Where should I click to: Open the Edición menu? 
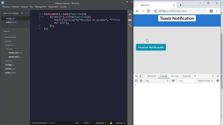tap(15, 7)
